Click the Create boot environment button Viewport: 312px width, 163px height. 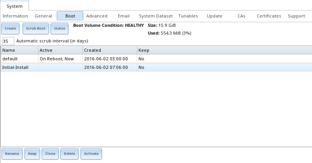[11, 28]
